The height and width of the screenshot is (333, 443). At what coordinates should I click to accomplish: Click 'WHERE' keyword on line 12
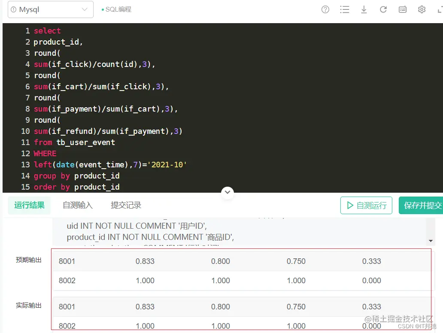point(45,154)
